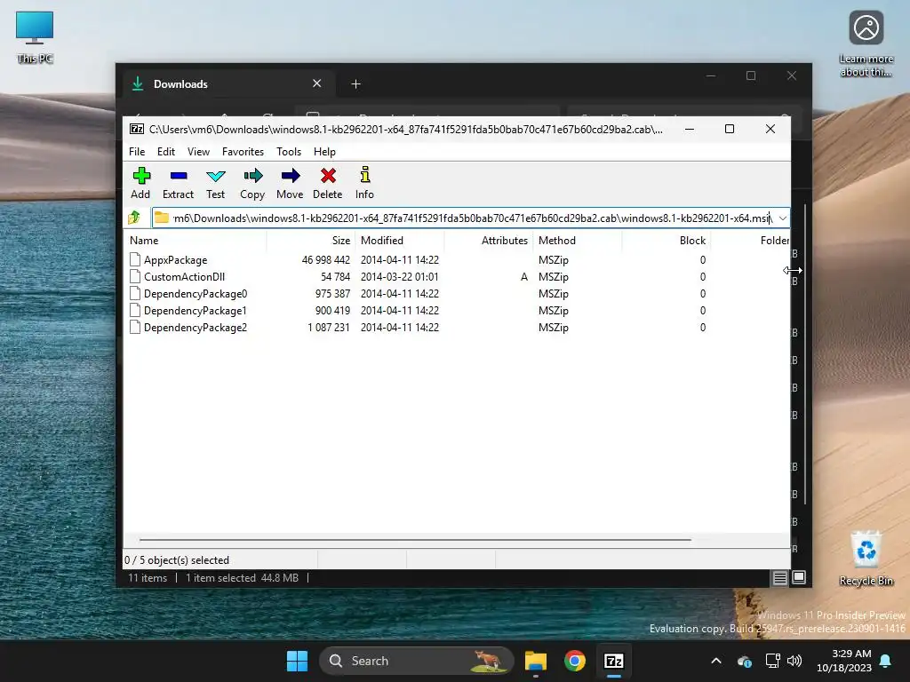
Task: Sort by the Block column header
Action: point(667,240)
